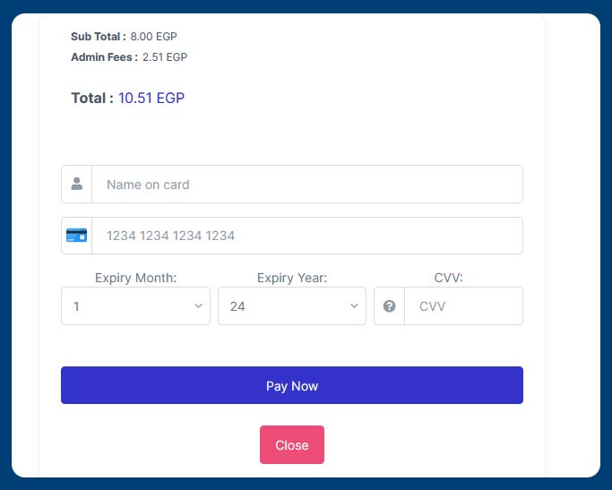Click the Expiry Month label
Viewport: 612px width, 490px height.
click(x=136, y=278)
